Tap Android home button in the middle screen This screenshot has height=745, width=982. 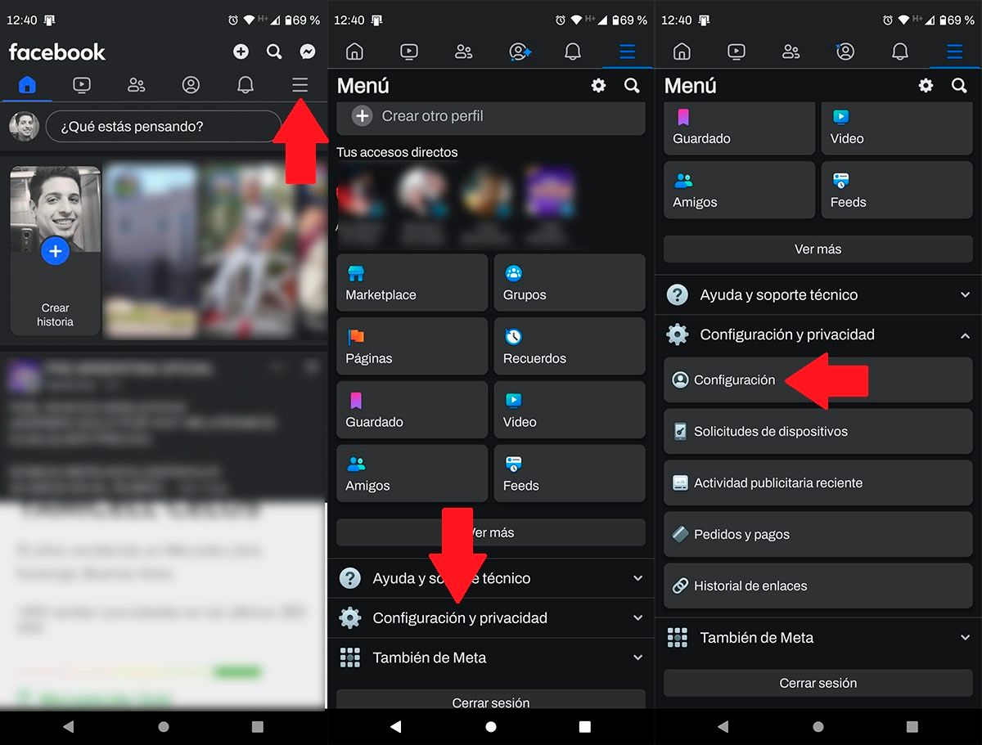point(491,726)
